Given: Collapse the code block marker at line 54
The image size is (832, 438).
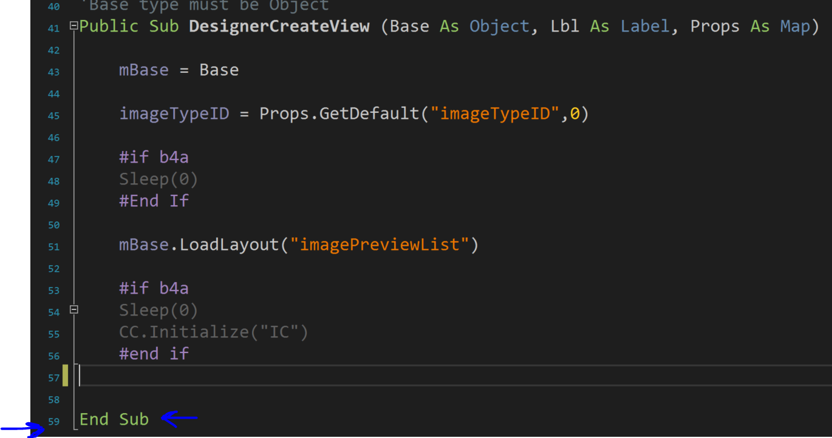Looking at the screenshot, I should [74, 310].
